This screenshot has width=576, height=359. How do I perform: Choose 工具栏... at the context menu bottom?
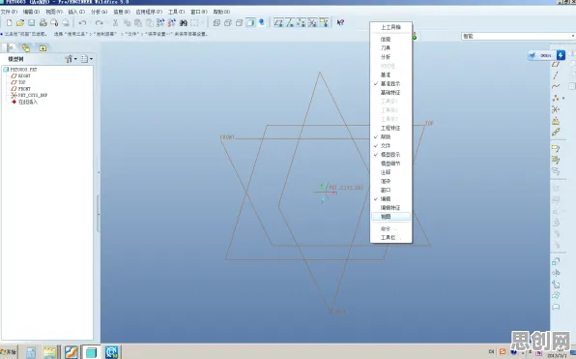pos(390,238)
